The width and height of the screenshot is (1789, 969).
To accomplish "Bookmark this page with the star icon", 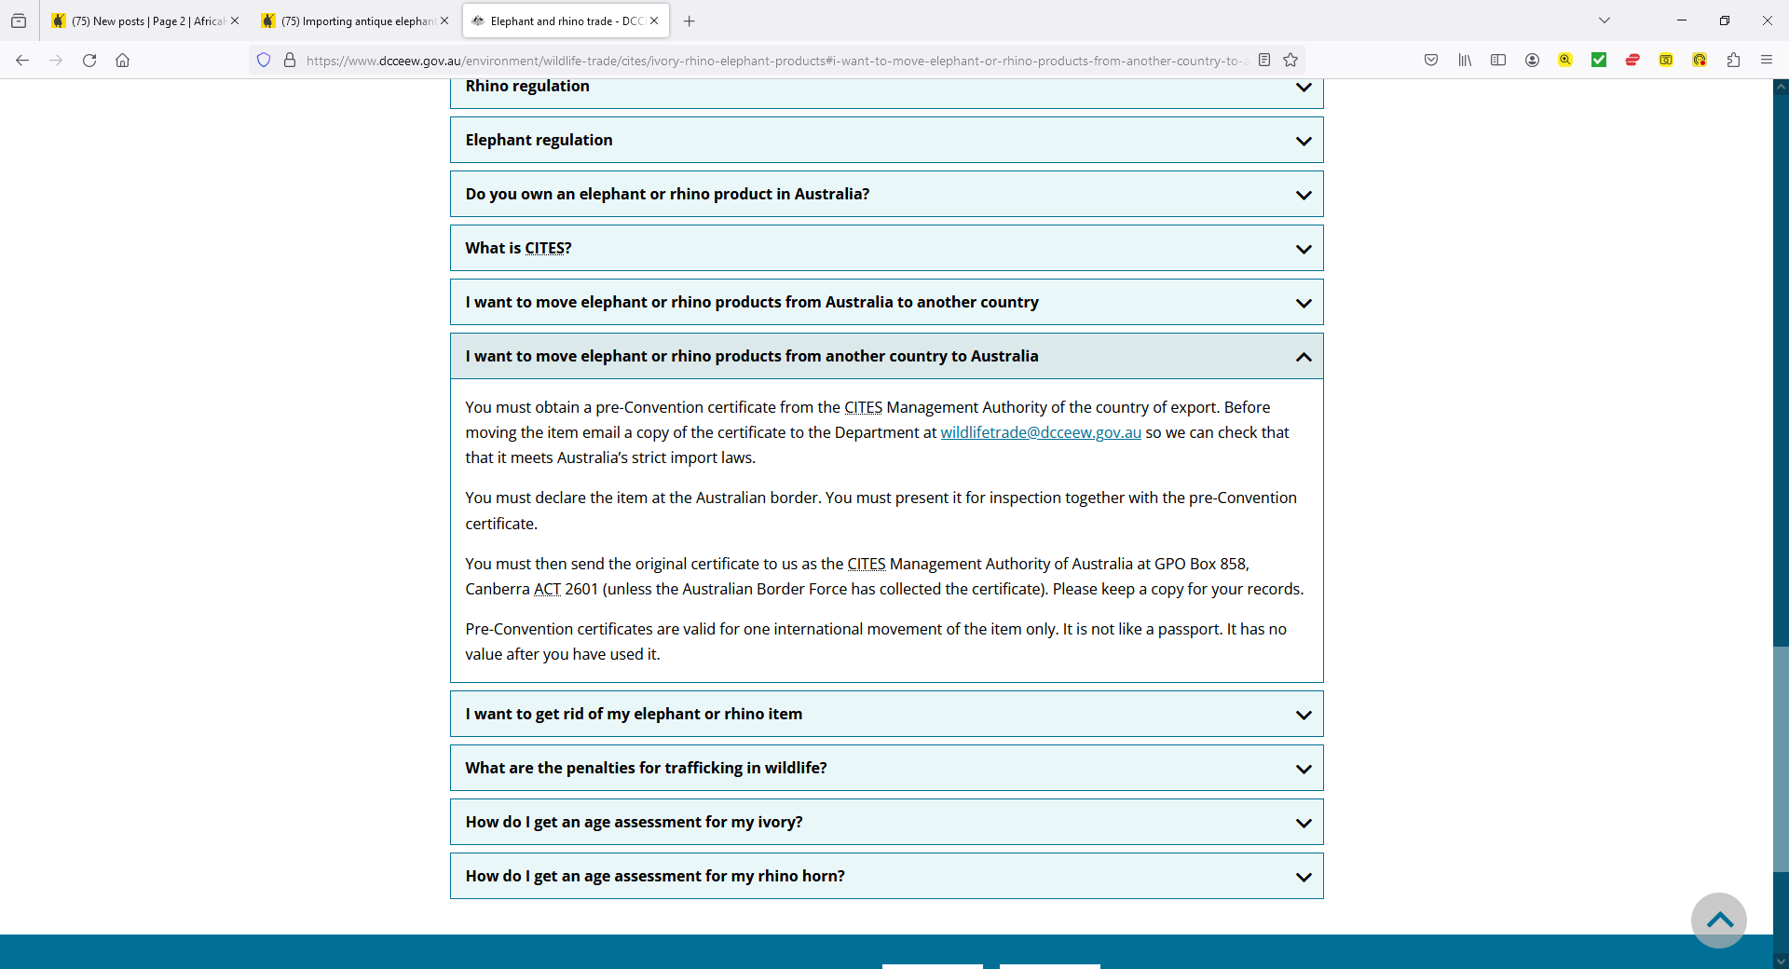I will click(x=1291, y=61).
